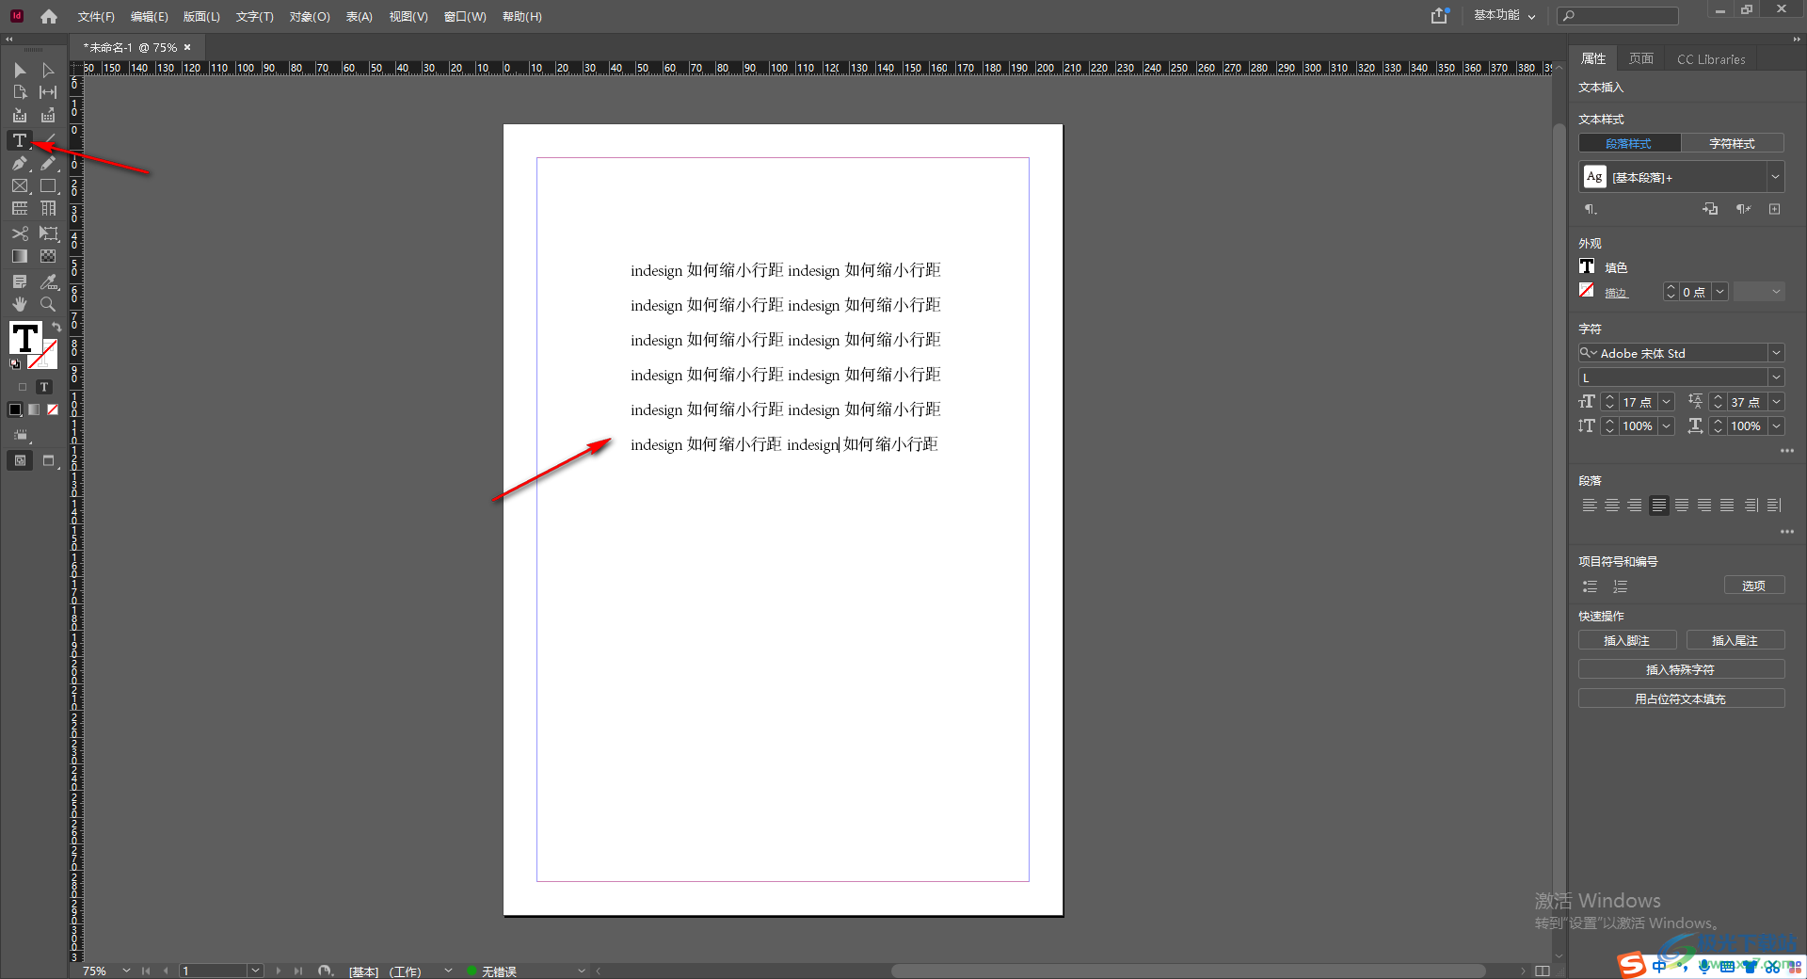
Task: Open the Adobe 宋体 Std font dropdown
Action: pos(1776,353)
